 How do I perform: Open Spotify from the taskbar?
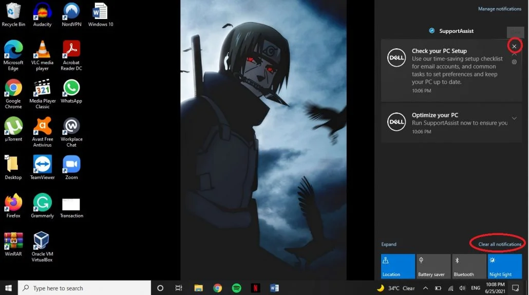pos(236,288)
